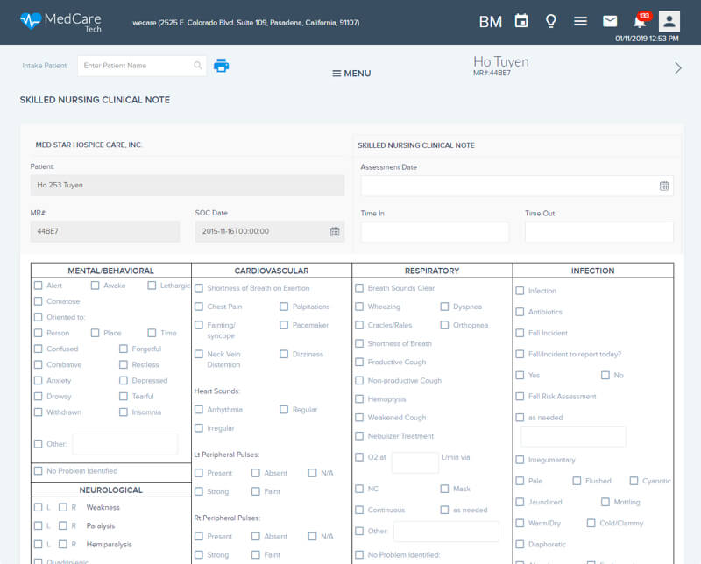
Task: Open the user profile avatar
Action: [669, 21]
